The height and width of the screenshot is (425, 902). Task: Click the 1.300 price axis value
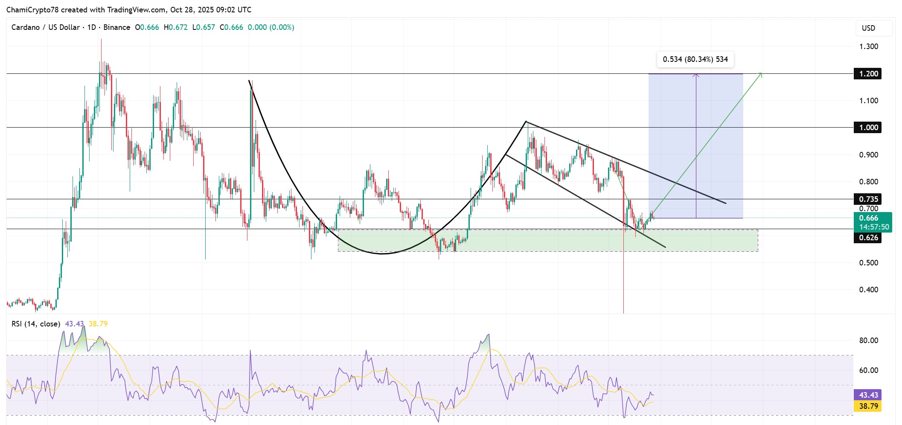(x=868, y=47)
